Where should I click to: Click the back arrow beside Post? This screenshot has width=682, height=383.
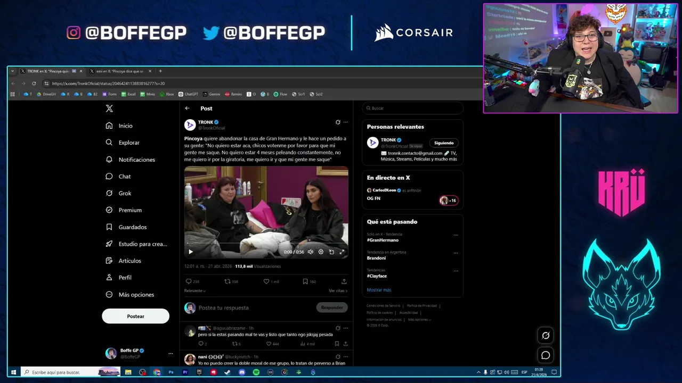point(187,109)
